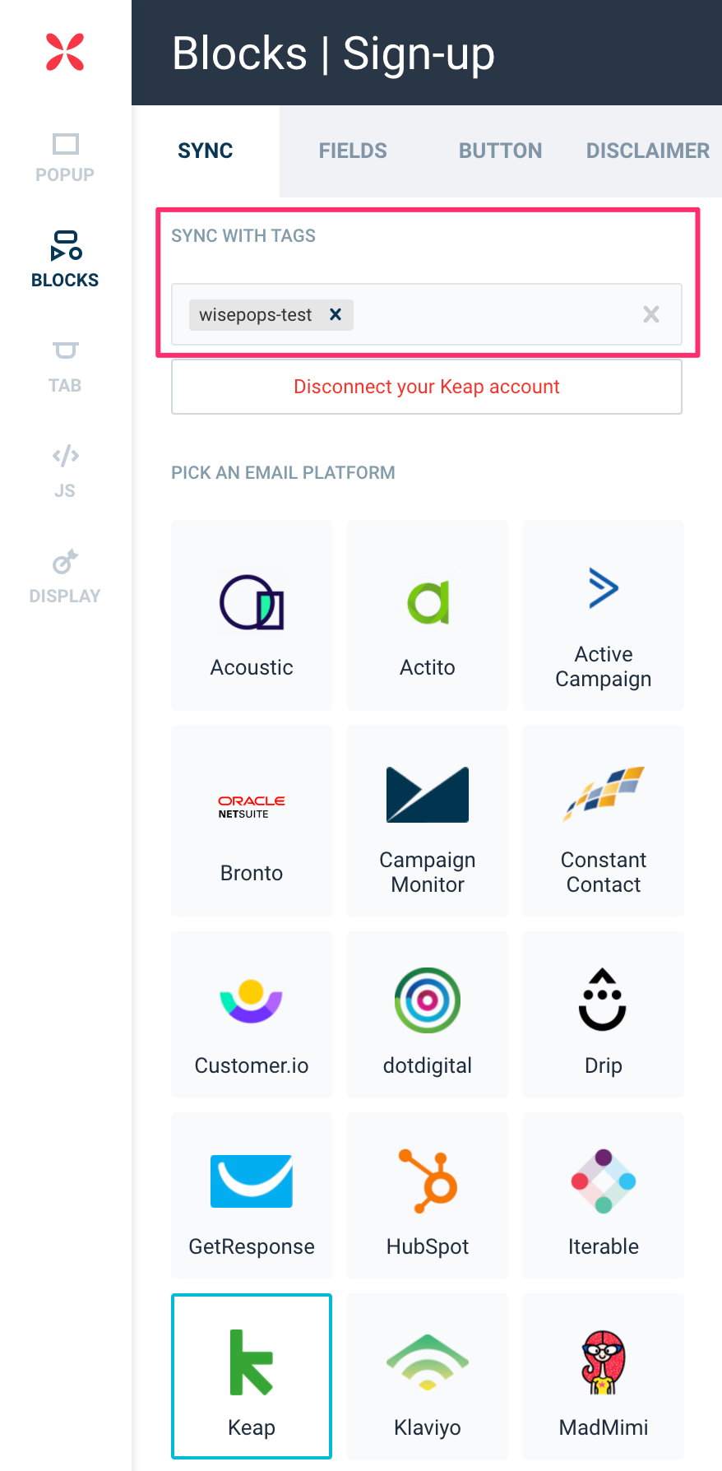Image resolution: width=722 pixels, height=1471 pixels.
Task: Select the Campaign Monitor tile
Action: 428,820
